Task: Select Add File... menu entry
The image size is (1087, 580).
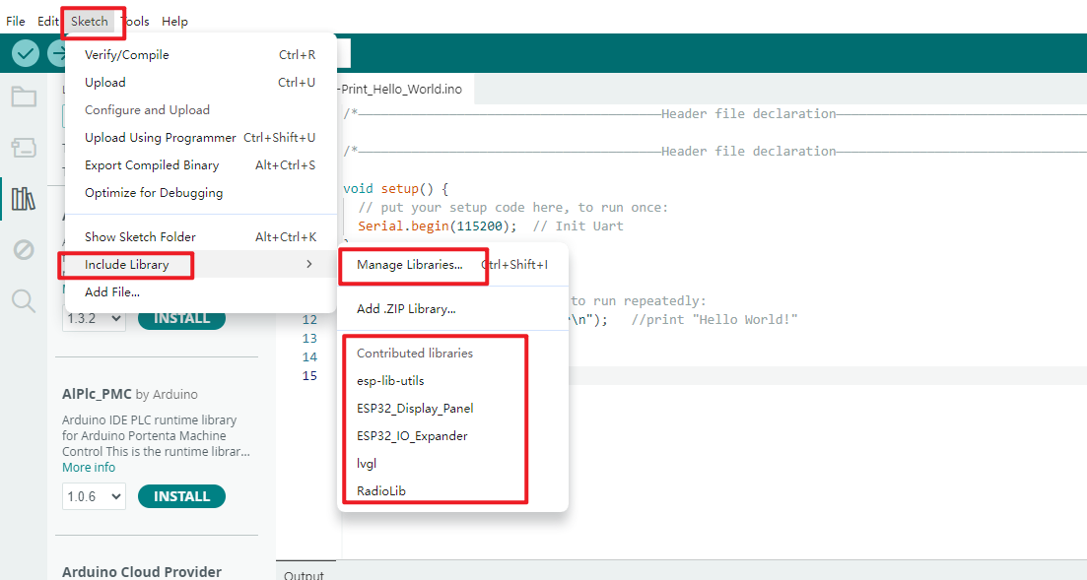Action: (x=200, y=291)
